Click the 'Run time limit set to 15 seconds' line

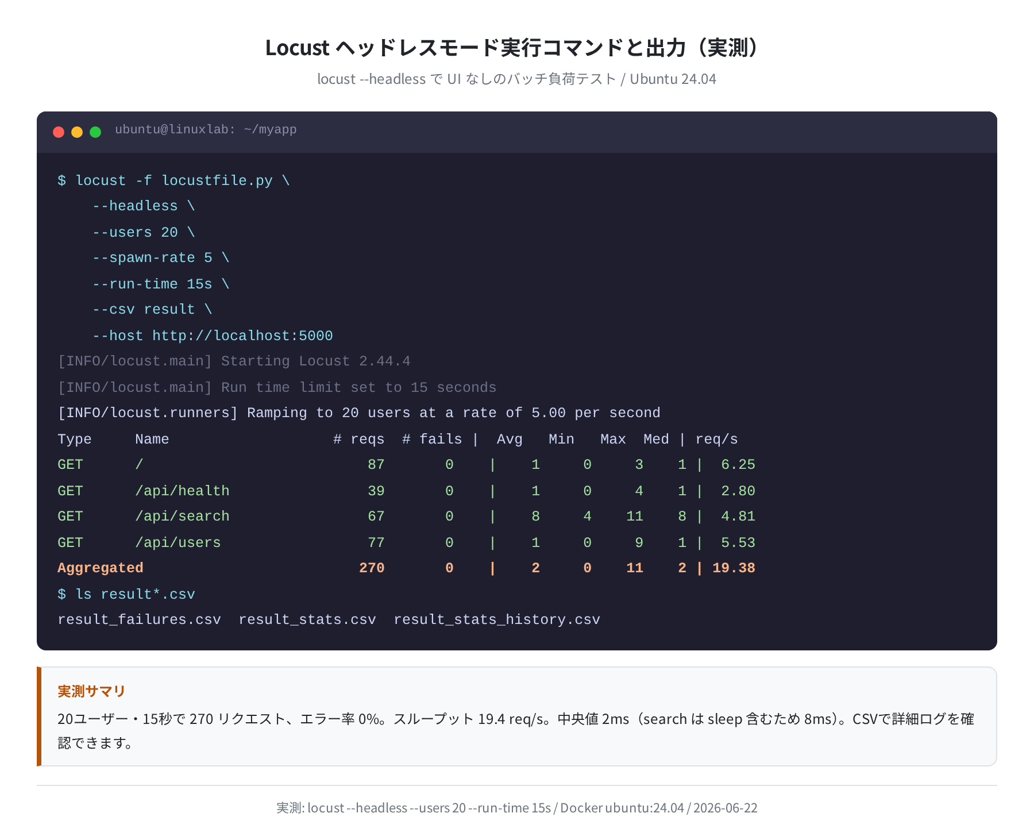[x=277, y=387]
